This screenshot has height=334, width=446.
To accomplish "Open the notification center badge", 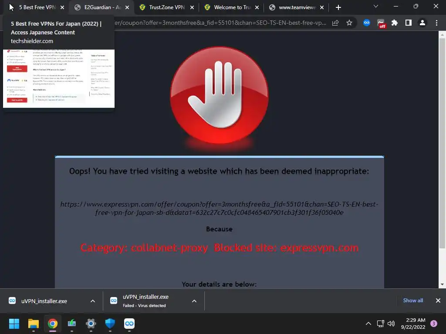I will [x=434, y=324].
